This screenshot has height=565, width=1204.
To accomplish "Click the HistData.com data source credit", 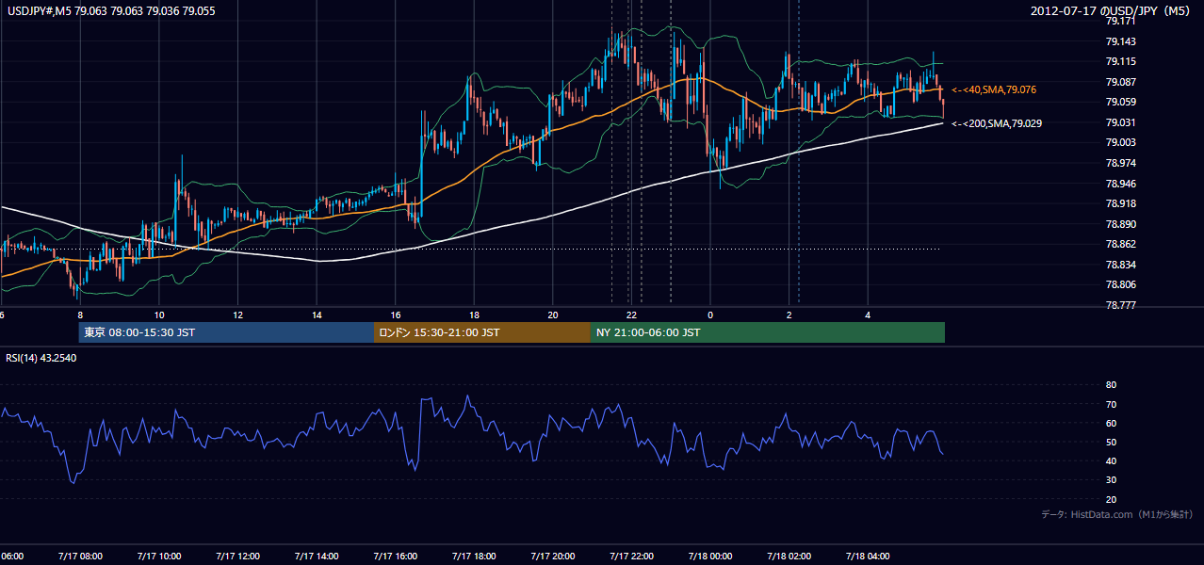I will tap(1117, 514).
